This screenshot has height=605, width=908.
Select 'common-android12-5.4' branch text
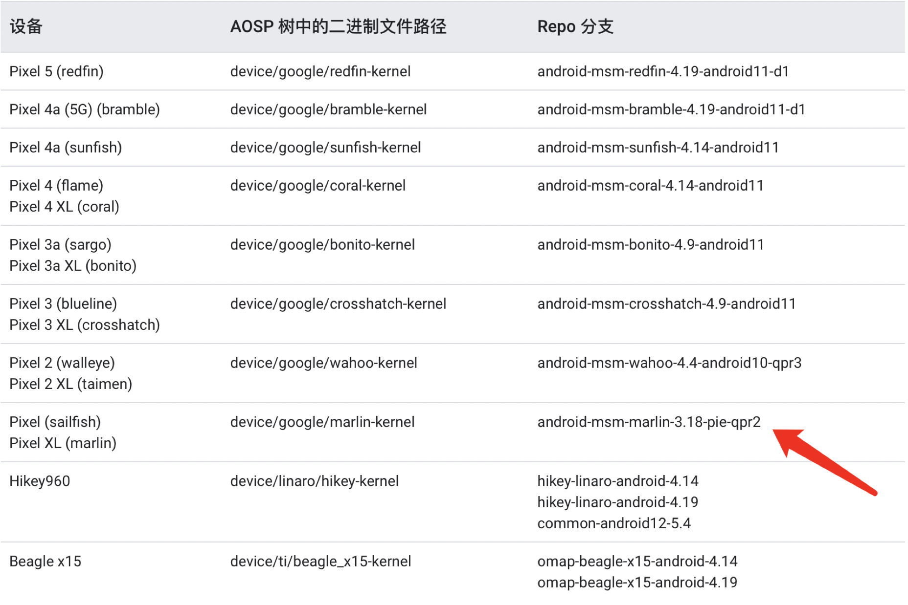[x=614, y=524]
